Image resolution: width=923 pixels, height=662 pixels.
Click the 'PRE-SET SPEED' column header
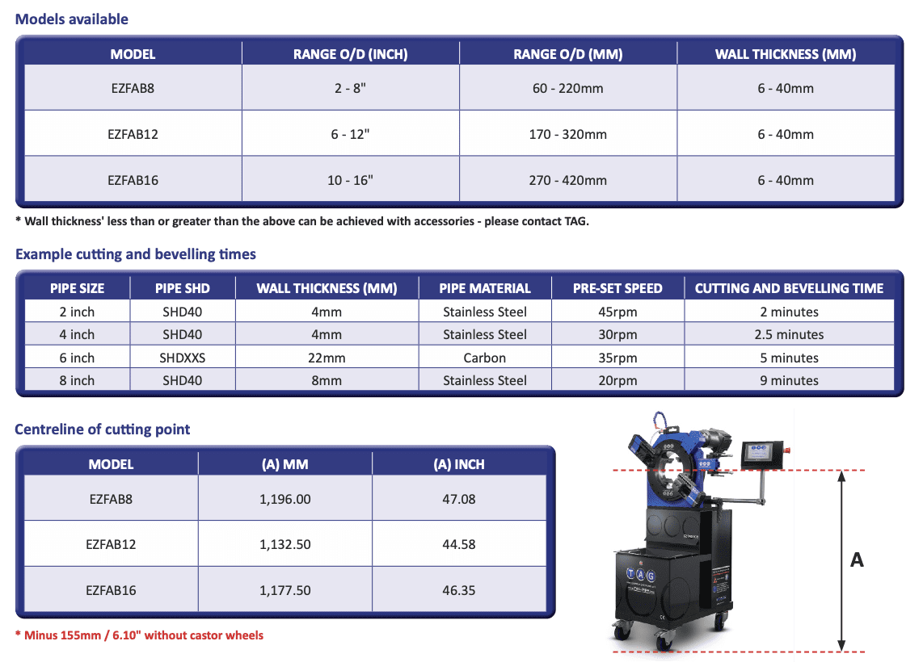point(617,288)
